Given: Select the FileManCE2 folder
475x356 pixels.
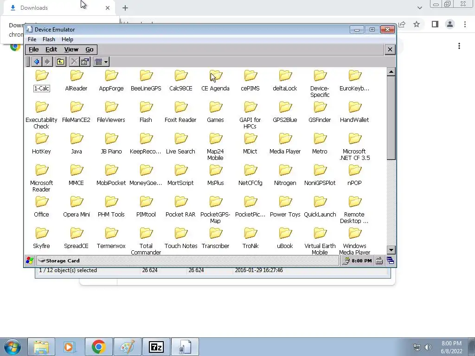Looking at the screenshot, I should pos(77,112).
